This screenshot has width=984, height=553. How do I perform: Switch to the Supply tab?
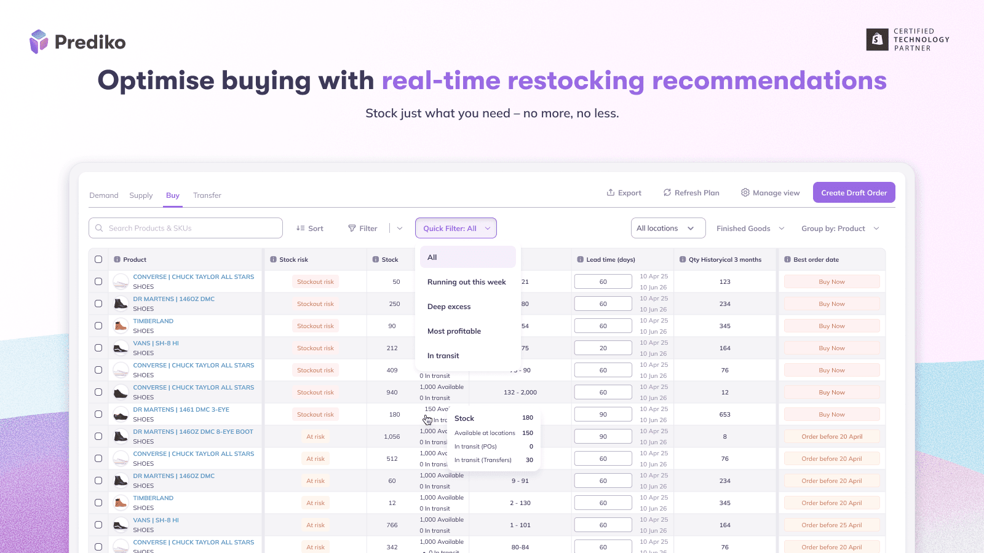(x=141, y=195)
